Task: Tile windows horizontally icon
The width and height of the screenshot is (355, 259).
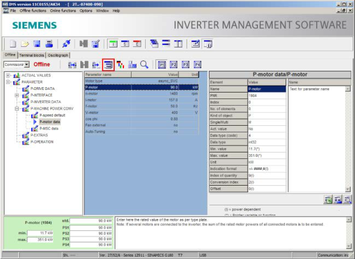Action: (166, 44)
